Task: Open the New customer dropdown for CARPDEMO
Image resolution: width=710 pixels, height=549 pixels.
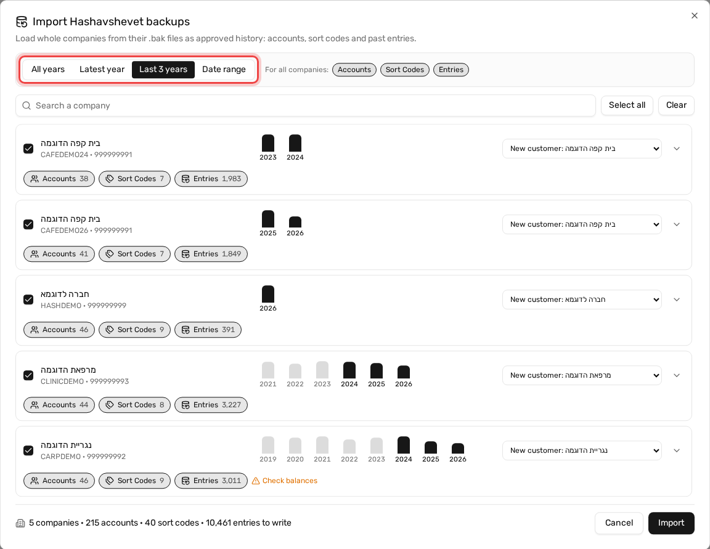Action: pyautogui.click(x=582, y=450)
